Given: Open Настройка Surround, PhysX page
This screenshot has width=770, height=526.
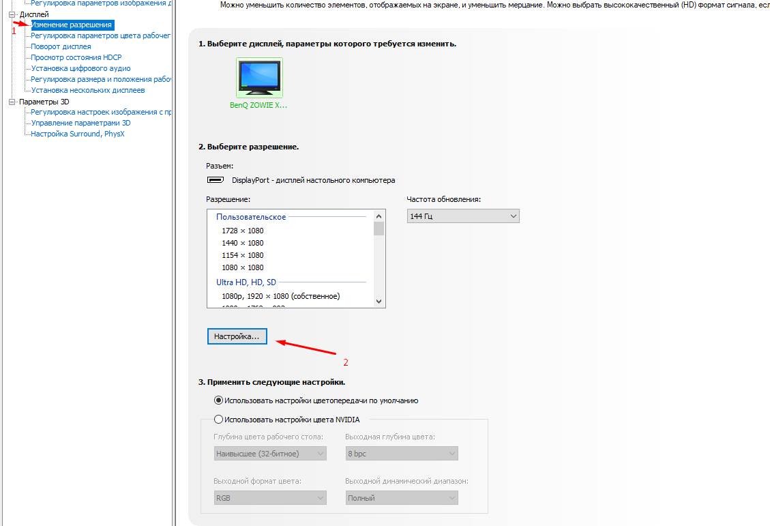Looking at the screenshot, I should pos(78,134).
